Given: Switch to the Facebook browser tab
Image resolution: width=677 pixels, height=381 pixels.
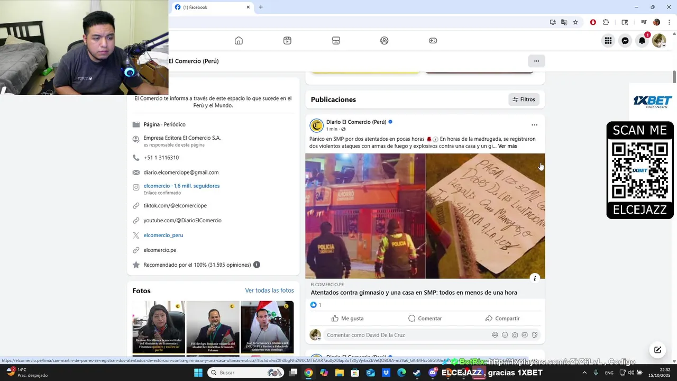Looking at the screenshot, I should pyautogui.click(x=212, y=7).
